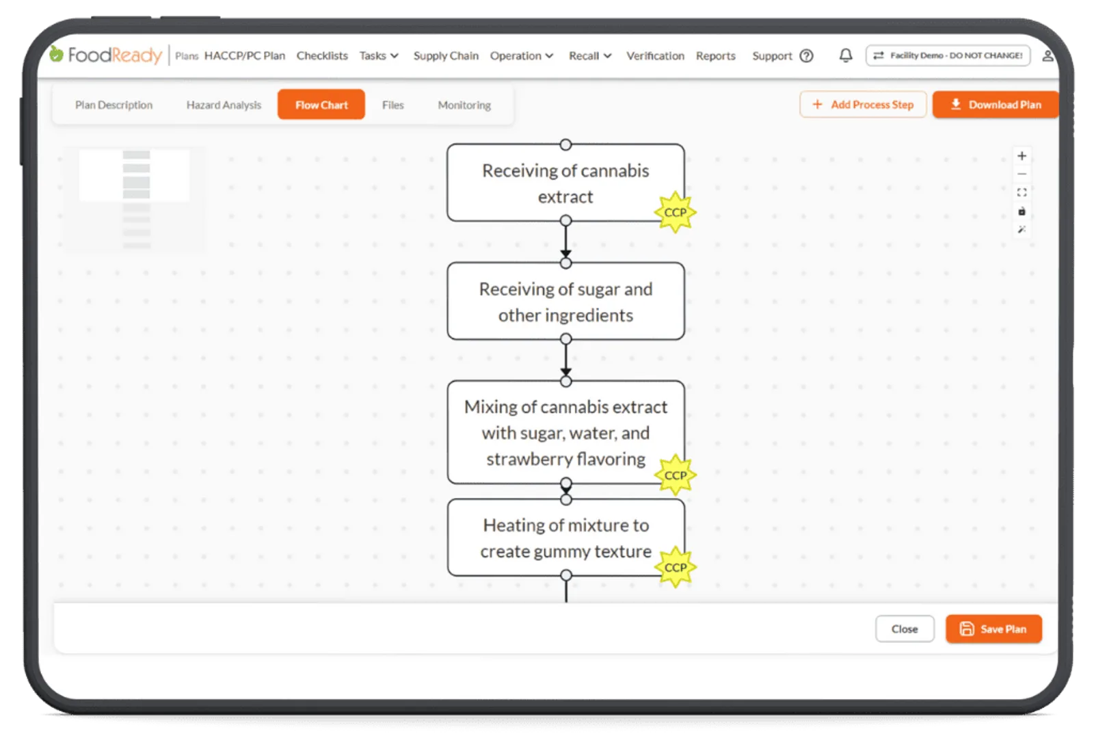This screenshot has width=1094, height=751.
Task: Click the Download Plan button
Action: tap(996, 105)
